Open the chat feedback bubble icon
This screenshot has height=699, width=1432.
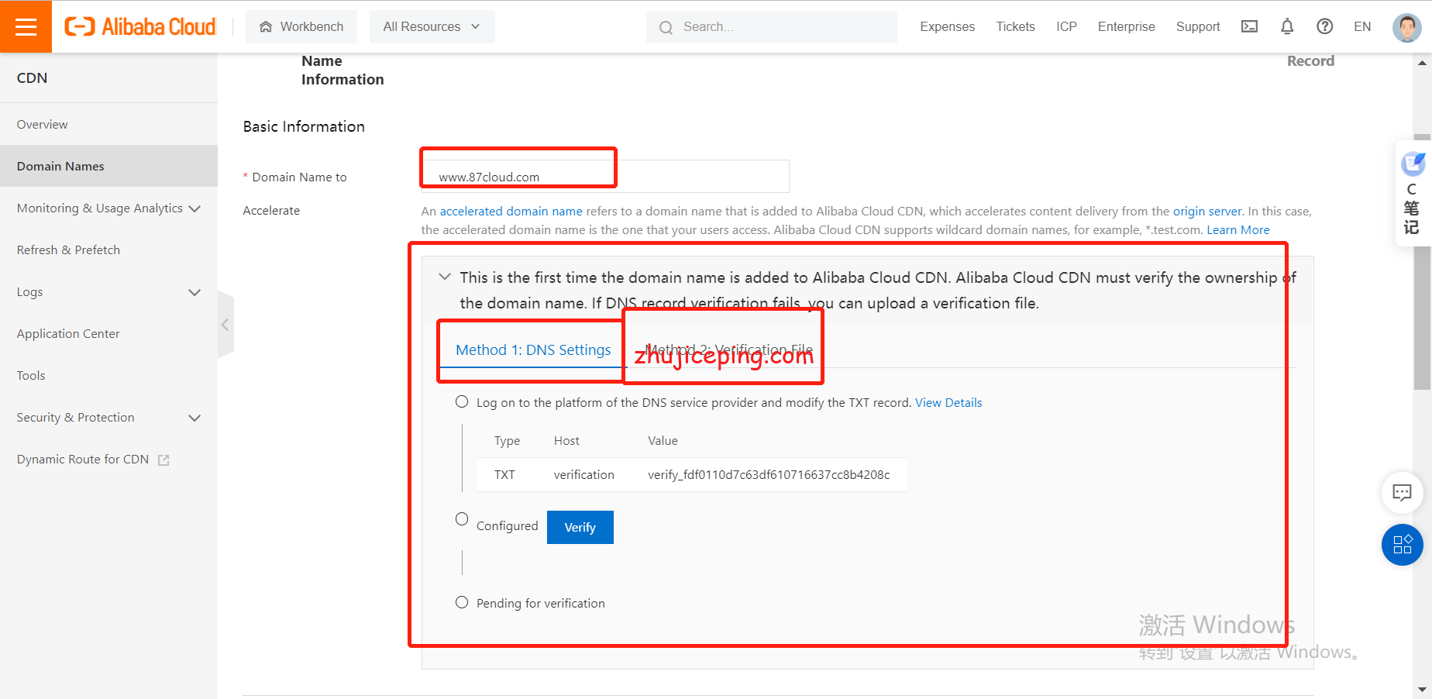point(1402,492)
